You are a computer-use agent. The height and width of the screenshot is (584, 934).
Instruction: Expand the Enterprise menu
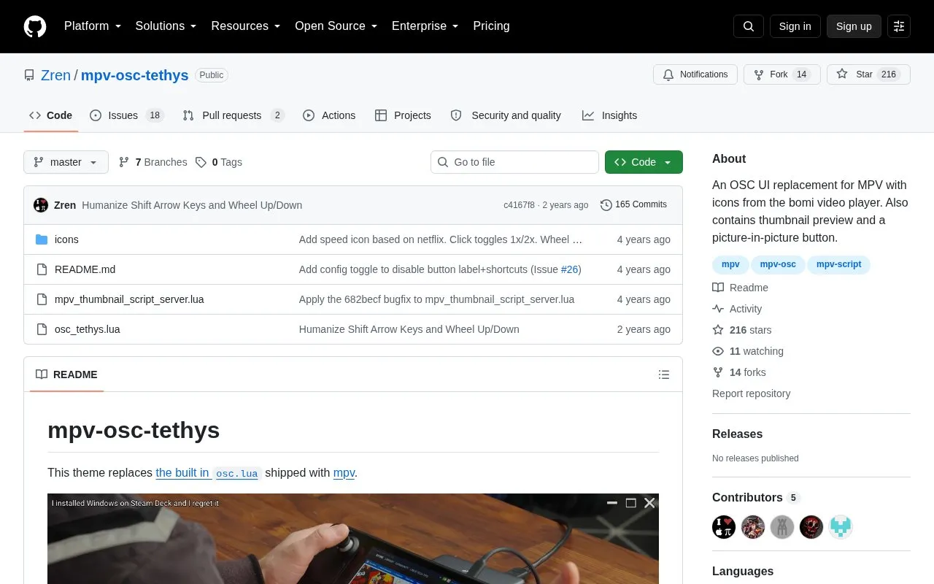[x=425, y=26]
